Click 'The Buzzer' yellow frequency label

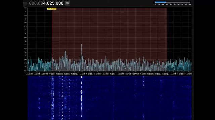coord(52,9)
